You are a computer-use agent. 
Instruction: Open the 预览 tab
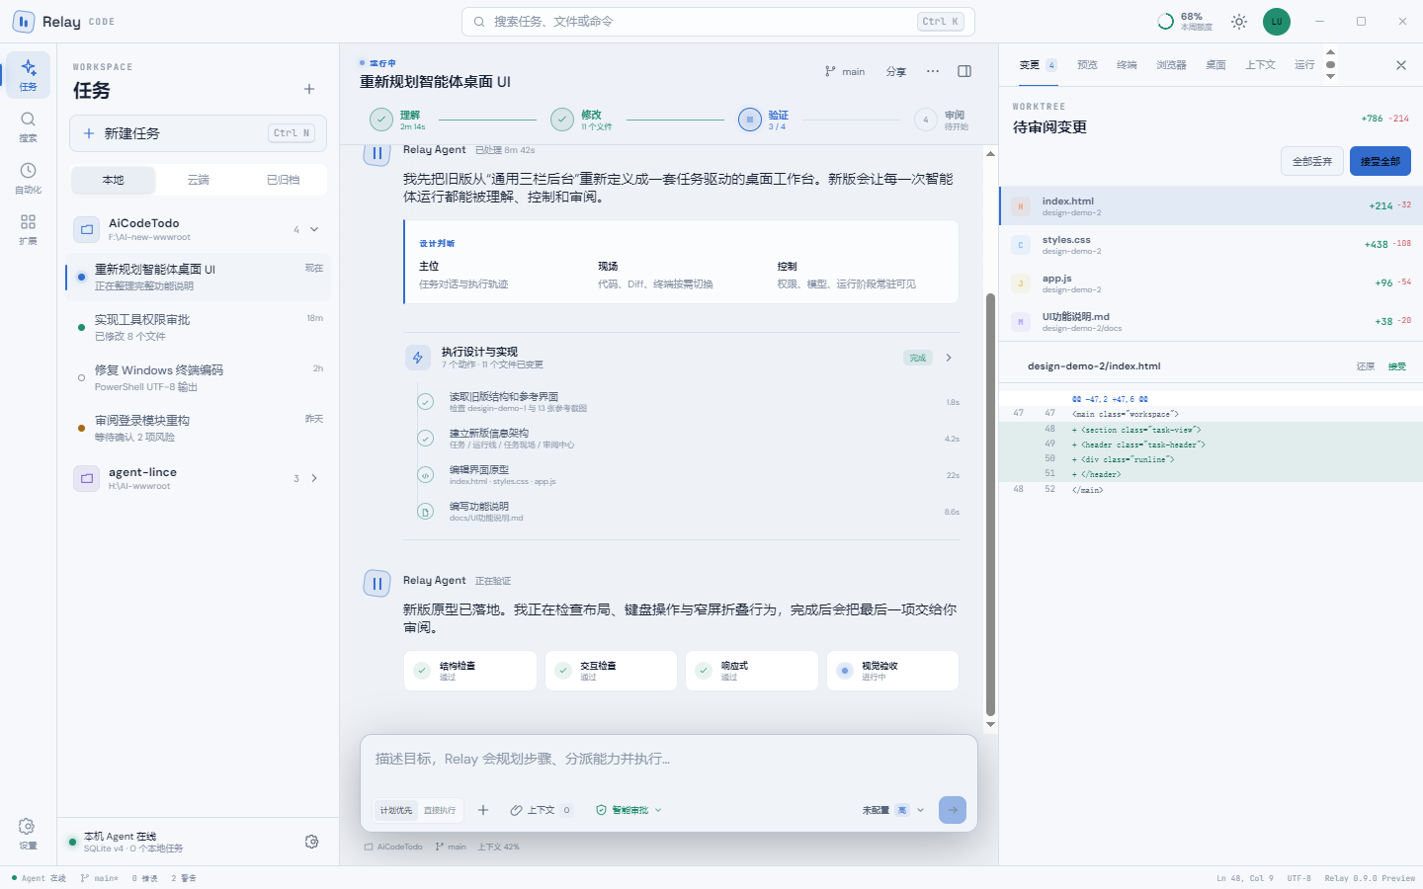[x=1088, y=65]
